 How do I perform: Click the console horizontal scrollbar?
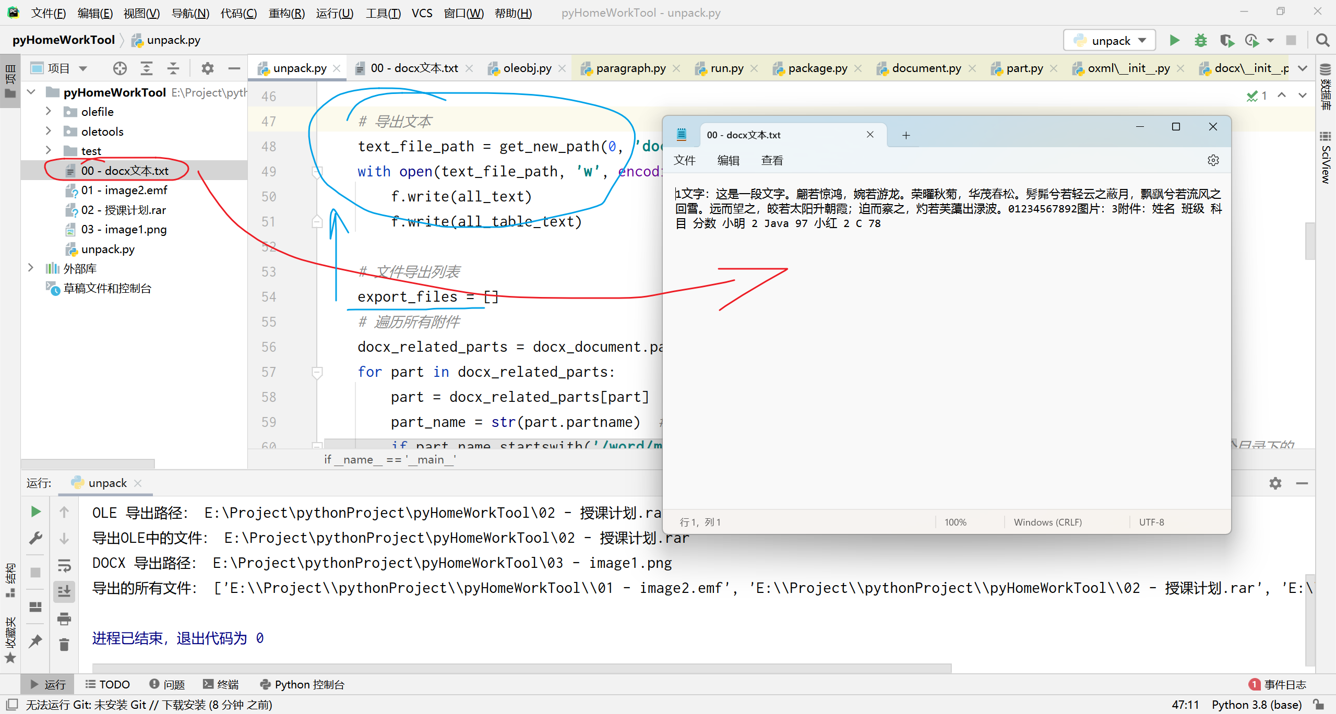[522, 668]
